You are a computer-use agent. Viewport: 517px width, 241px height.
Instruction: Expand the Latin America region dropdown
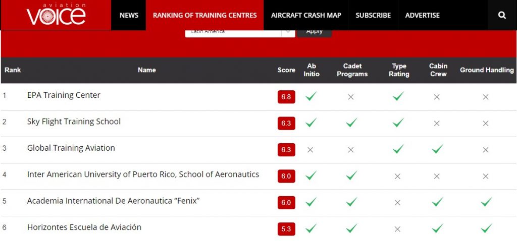point(240,33)
